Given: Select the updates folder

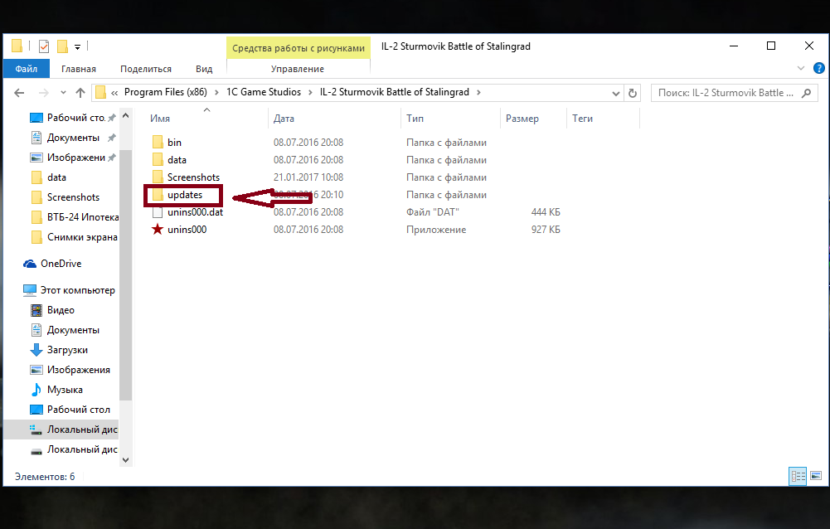Looking at the screenshot, I should click(x=185, y=195).
